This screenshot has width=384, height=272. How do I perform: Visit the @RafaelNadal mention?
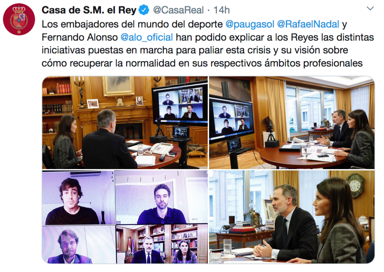point(308,24)
